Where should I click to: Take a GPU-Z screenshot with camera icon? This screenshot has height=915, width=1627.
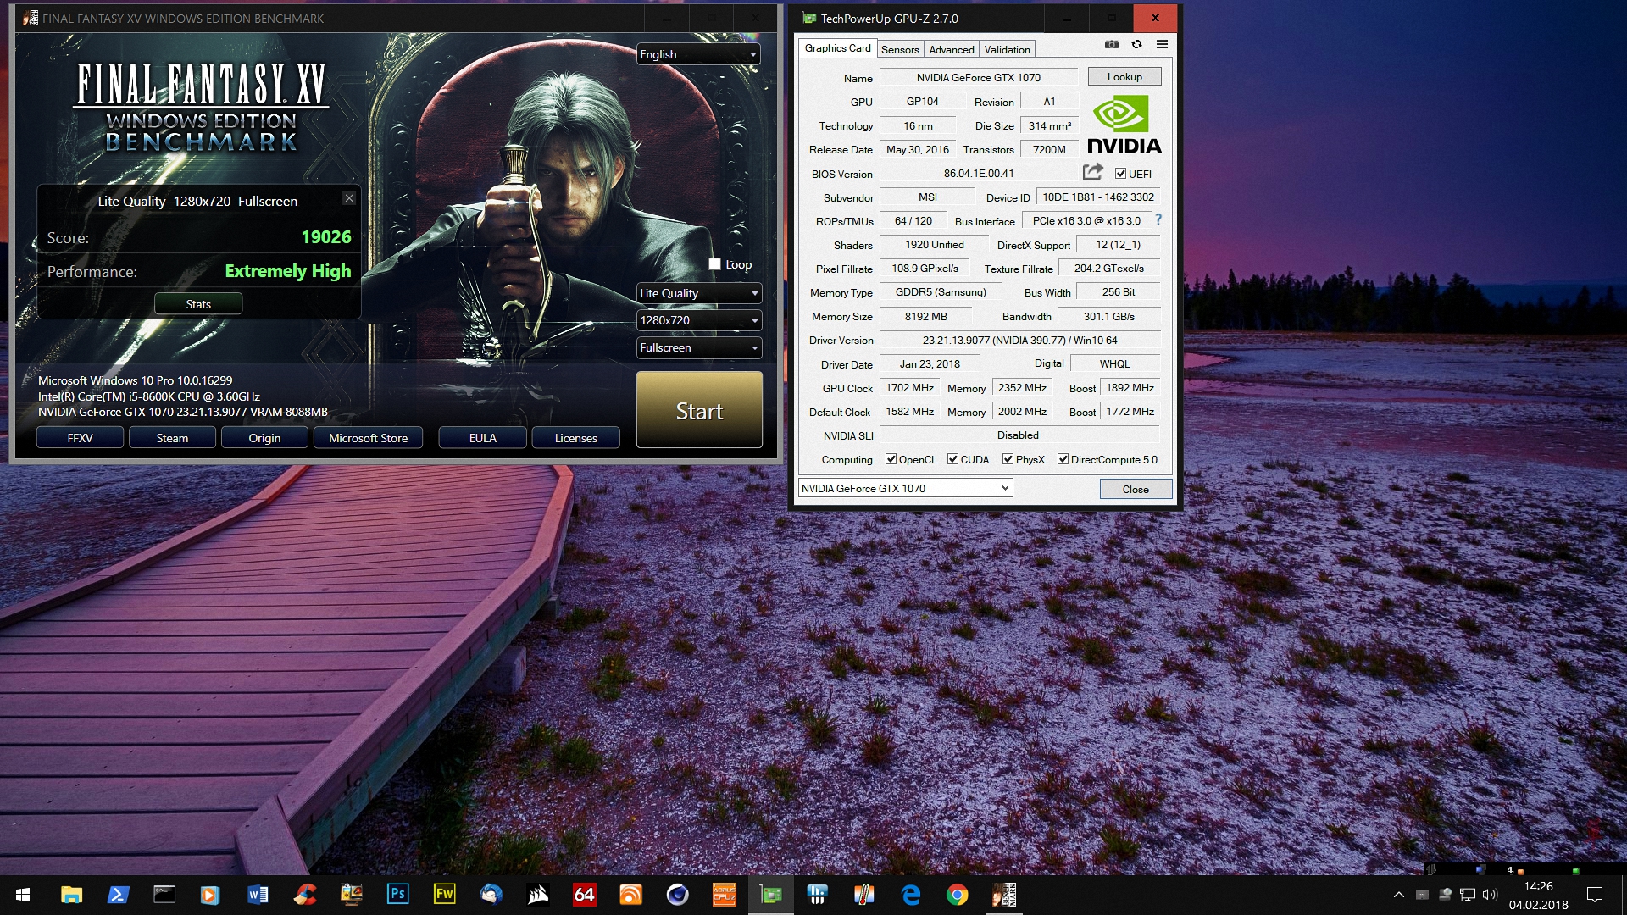(x=1111, y=45)
